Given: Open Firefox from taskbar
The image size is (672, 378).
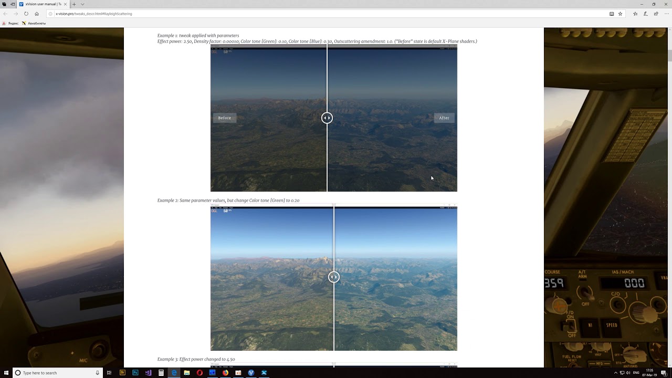Looking at the screenshot, I should 225,373.
